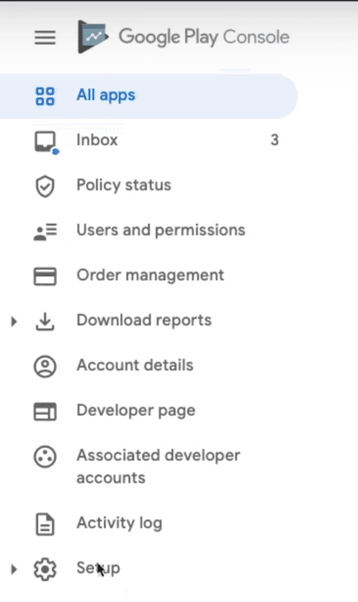Click the All apps grid icon
Screen dimensions: 358x602
[45, 96]
